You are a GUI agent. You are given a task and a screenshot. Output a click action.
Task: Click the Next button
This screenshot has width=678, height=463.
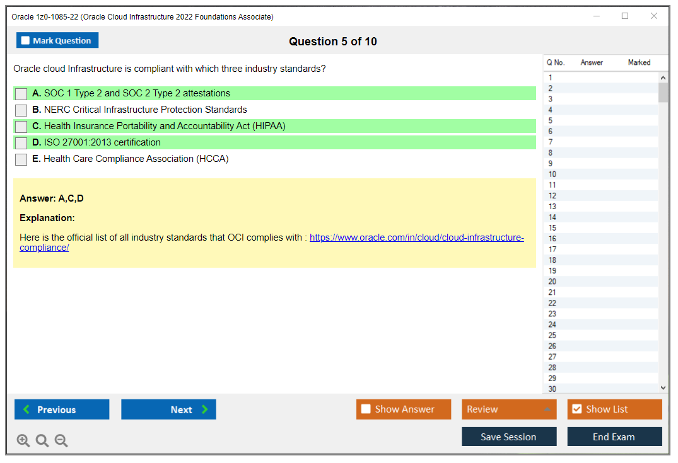click(168, 409)
